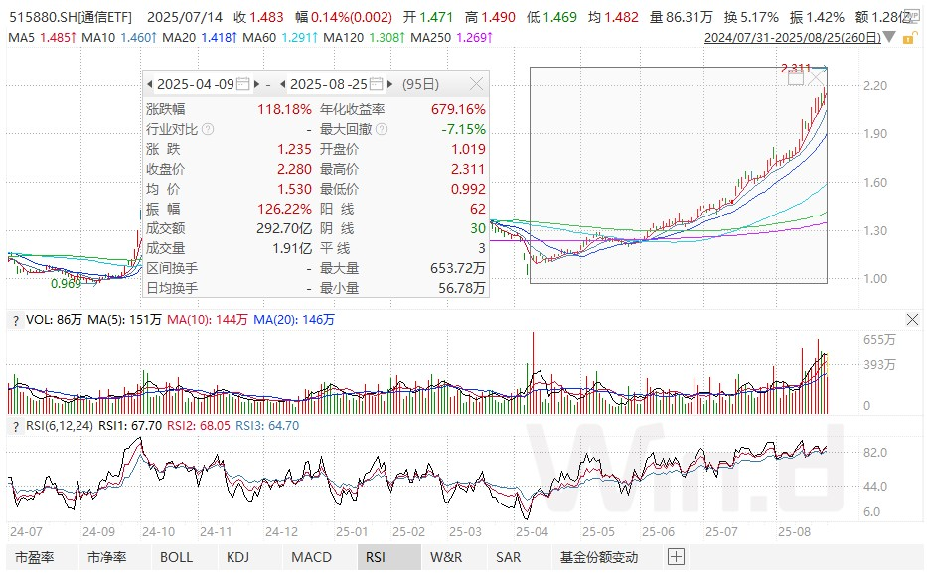Step start date backward with left arrow
This screenshot has height=575, width=927.
coord(150,84)
